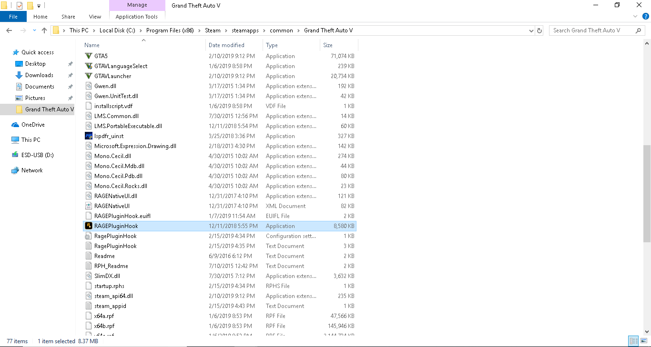Select the RAGEPluginHook application icon
The height and width of the screenshot is (347, 651).
pyautogui.click(x=89, y=226)
